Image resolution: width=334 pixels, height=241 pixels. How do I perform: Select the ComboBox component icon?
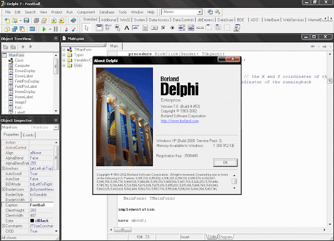click(x=191, y=28)
